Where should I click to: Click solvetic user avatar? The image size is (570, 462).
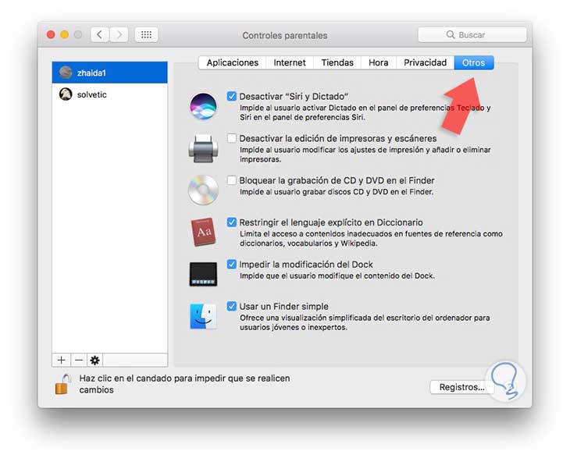(66, 94)
